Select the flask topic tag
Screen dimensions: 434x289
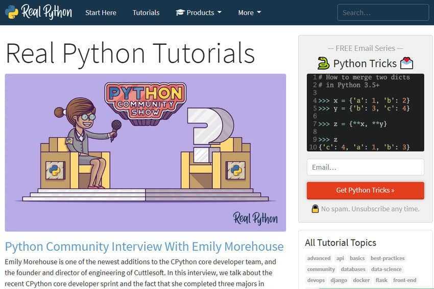[381, 280]
